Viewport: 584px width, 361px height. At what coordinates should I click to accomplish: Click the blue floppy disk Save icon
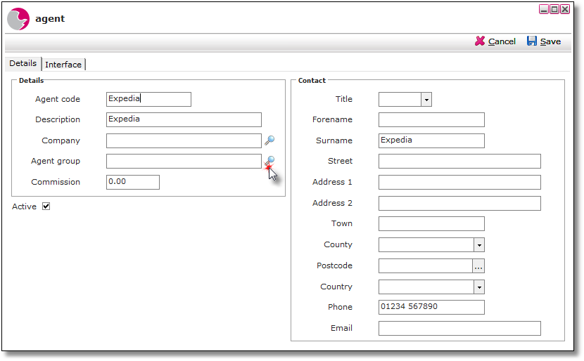pyautogui.click(x=531, y=41)
